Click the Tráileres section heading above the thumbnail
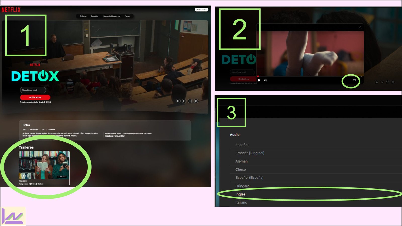Screen dimensions: 402x226 26,147
